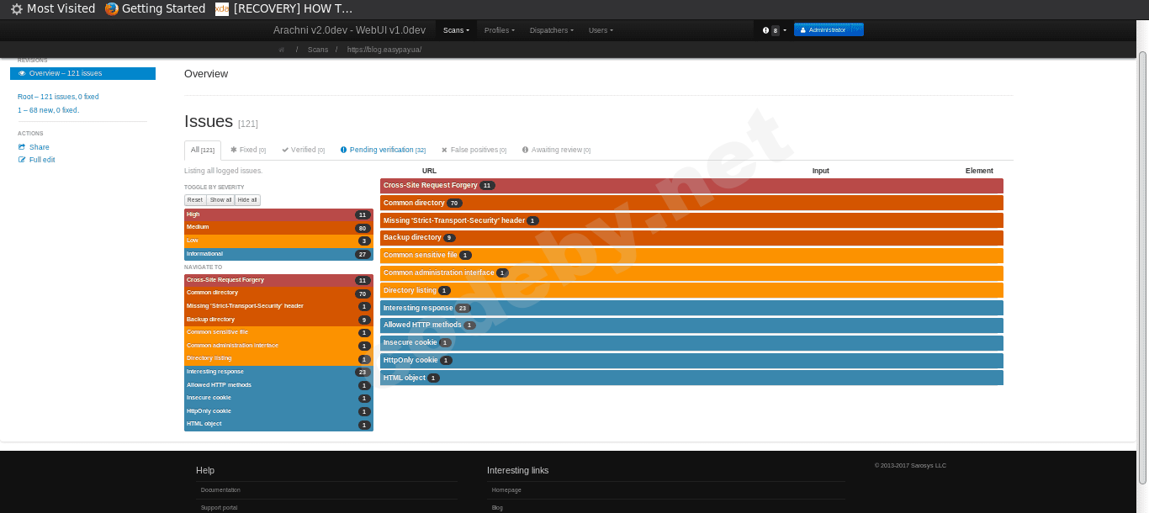Click the Reset severity button
1149x513 pixels.
[x=195, y=200]
